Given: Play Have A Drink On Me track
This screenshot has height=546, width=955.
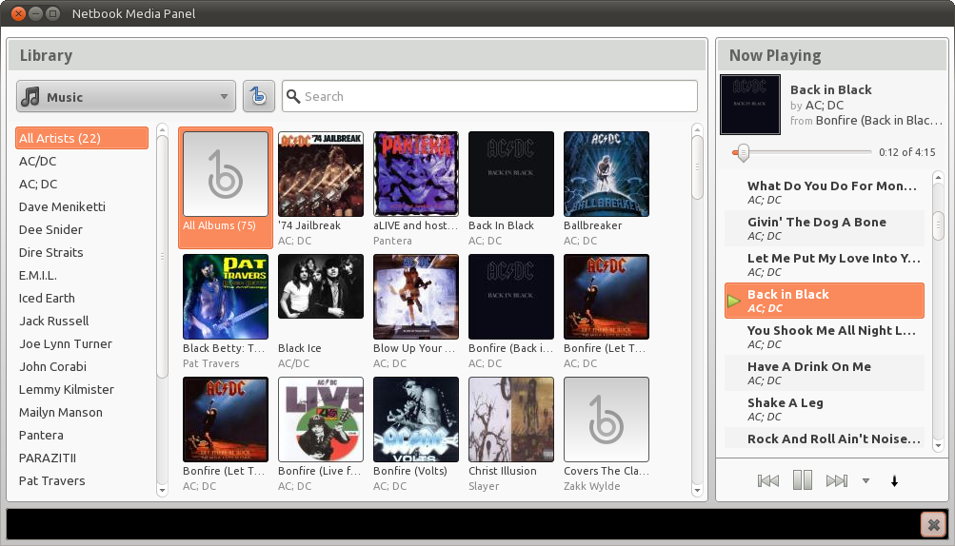Looking at the screenshot, I should click(x=825, y=373).
